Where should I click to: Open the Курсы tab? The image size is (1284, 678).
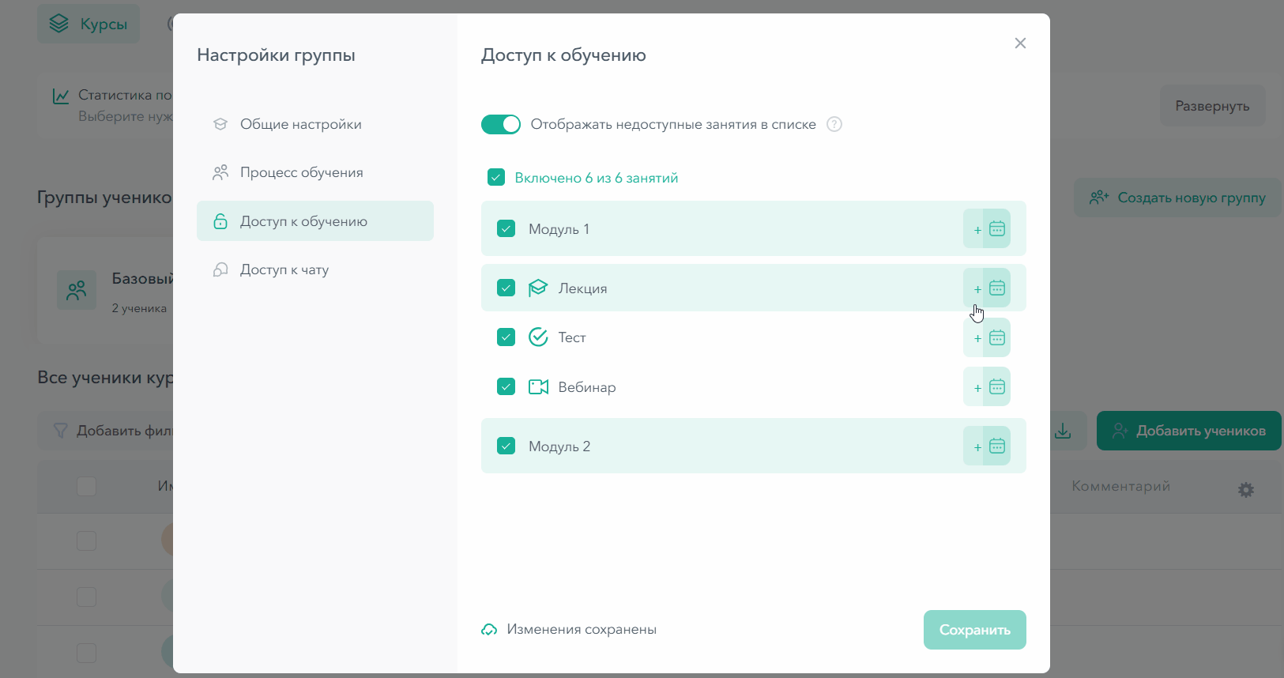[x=88, y=24]
